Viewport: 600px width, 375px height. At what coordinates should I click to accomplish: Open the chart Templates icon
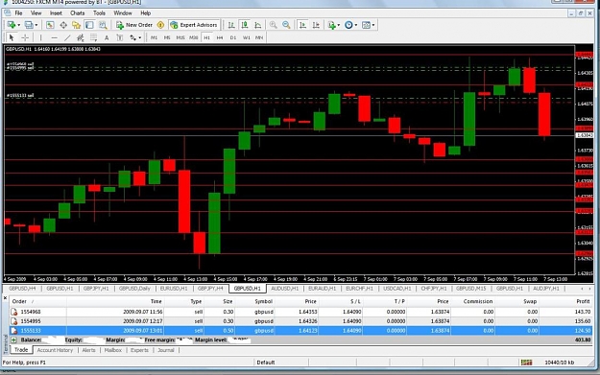366,25
